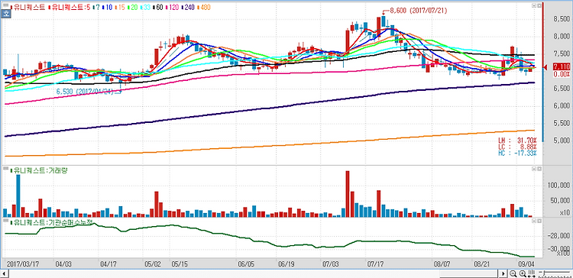Click the LH : 31.70% statistic

pyautogui.click(x=517, y=141)
